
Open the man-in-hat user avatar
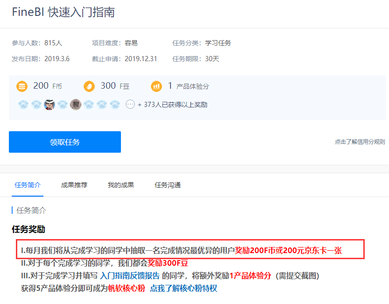tap(50, 105)
